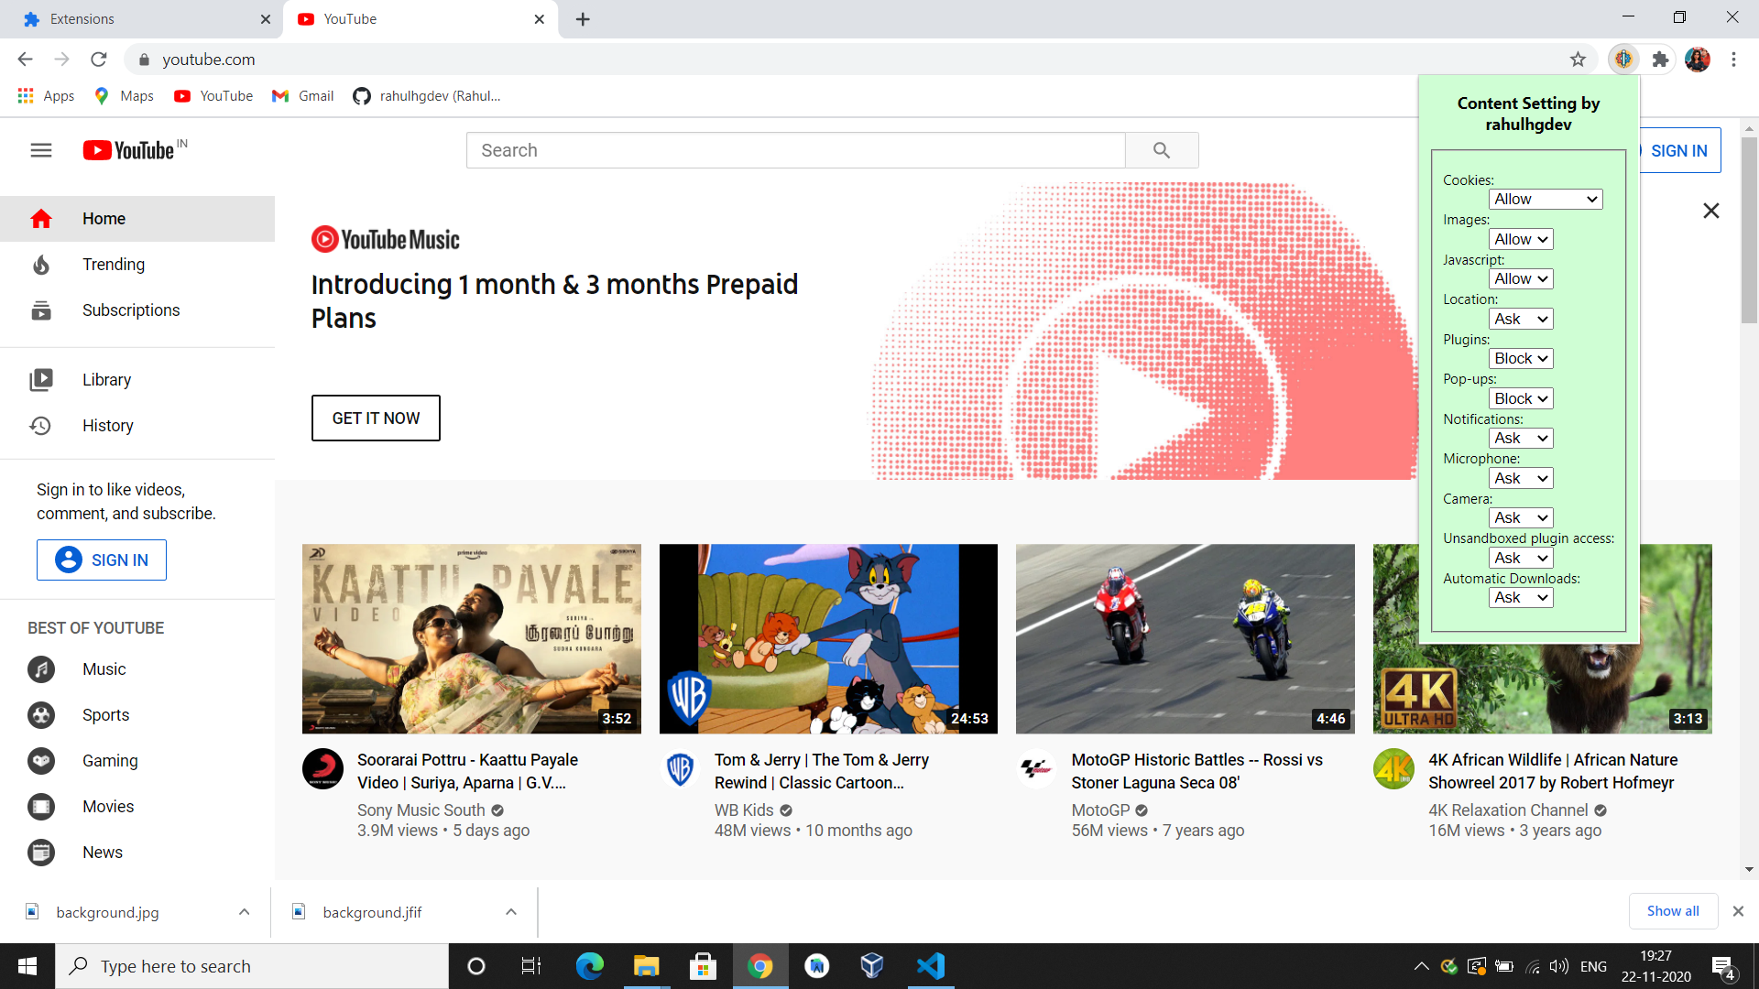
Task: Open the Notifications Ask dropdown
Action: 1521,439
